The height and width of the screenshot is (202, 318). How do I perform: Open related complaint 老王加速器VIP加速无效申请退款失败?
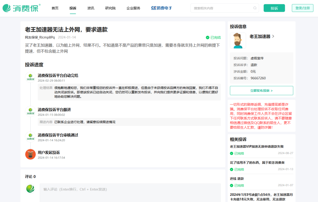point(257,146)
